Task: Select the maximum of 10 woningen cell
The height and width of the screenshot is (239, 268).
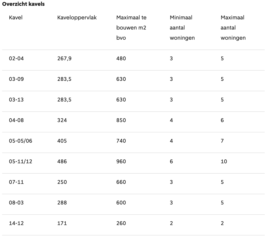Action: (x=224, y=162)
